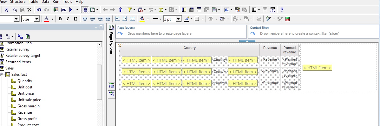Viewport: 380px width, 126px height.
Task: Open the line style dropdown arrow
Action: [160, 19]
